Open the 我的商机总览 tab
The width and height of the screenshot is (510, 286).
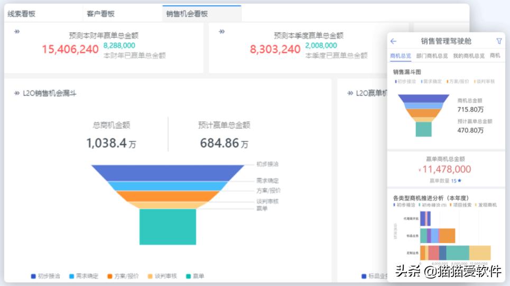[x=469, y=56]
